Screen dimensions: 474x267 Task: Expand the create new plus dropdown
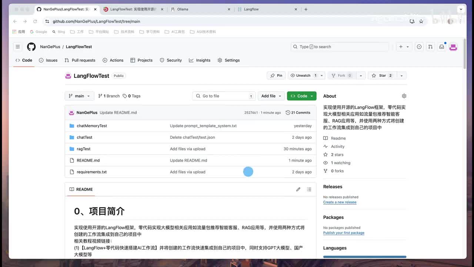[403, 47]
